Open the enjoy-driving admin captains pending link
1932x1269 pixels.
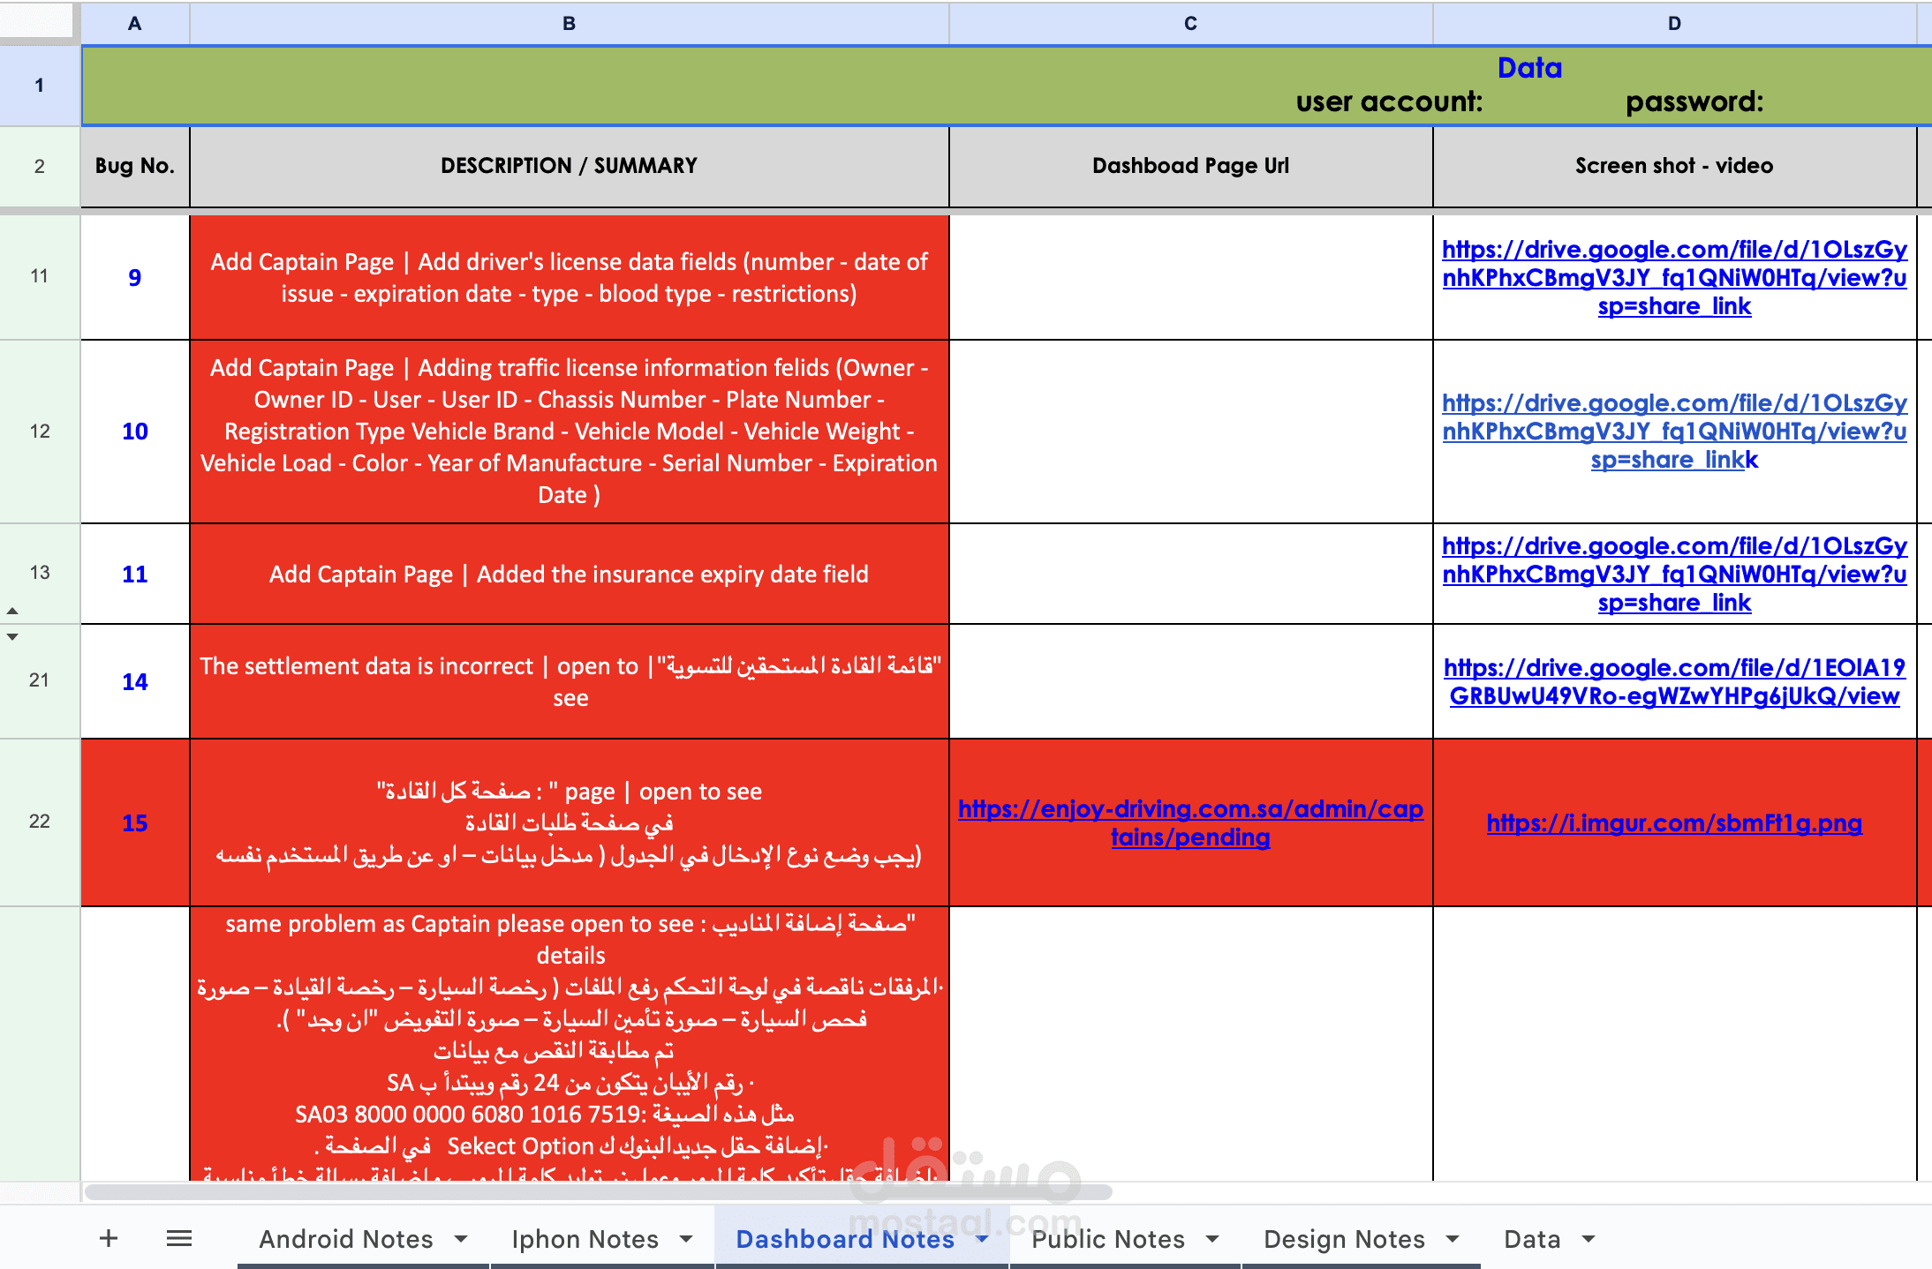(1190, 822)
